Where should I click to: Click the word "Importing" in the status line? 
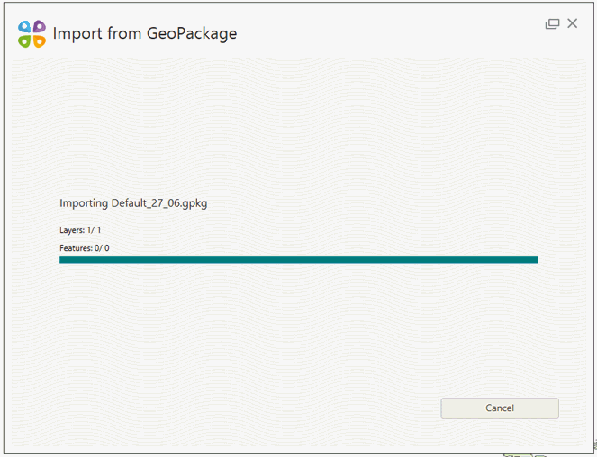84,203
